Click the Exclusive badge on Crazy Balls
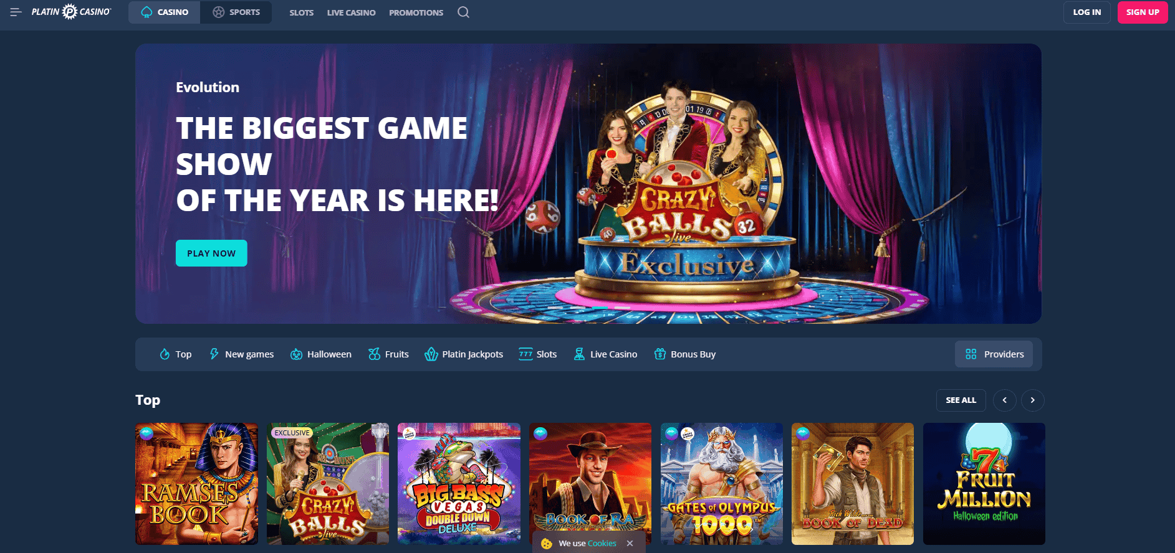 pyautogui.click(x=292, y=433)
